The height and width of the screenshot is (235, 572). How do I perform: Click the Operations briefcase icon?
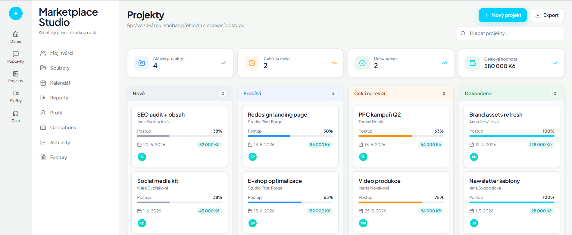(x=43, y=127)
